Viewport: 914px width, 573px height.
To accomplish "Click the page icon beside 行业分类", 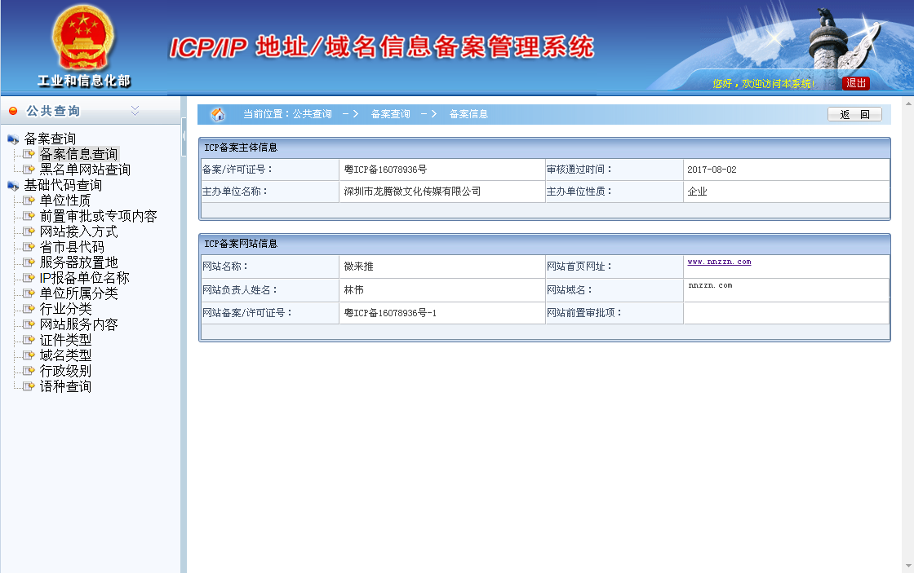I will coord(29,309).
